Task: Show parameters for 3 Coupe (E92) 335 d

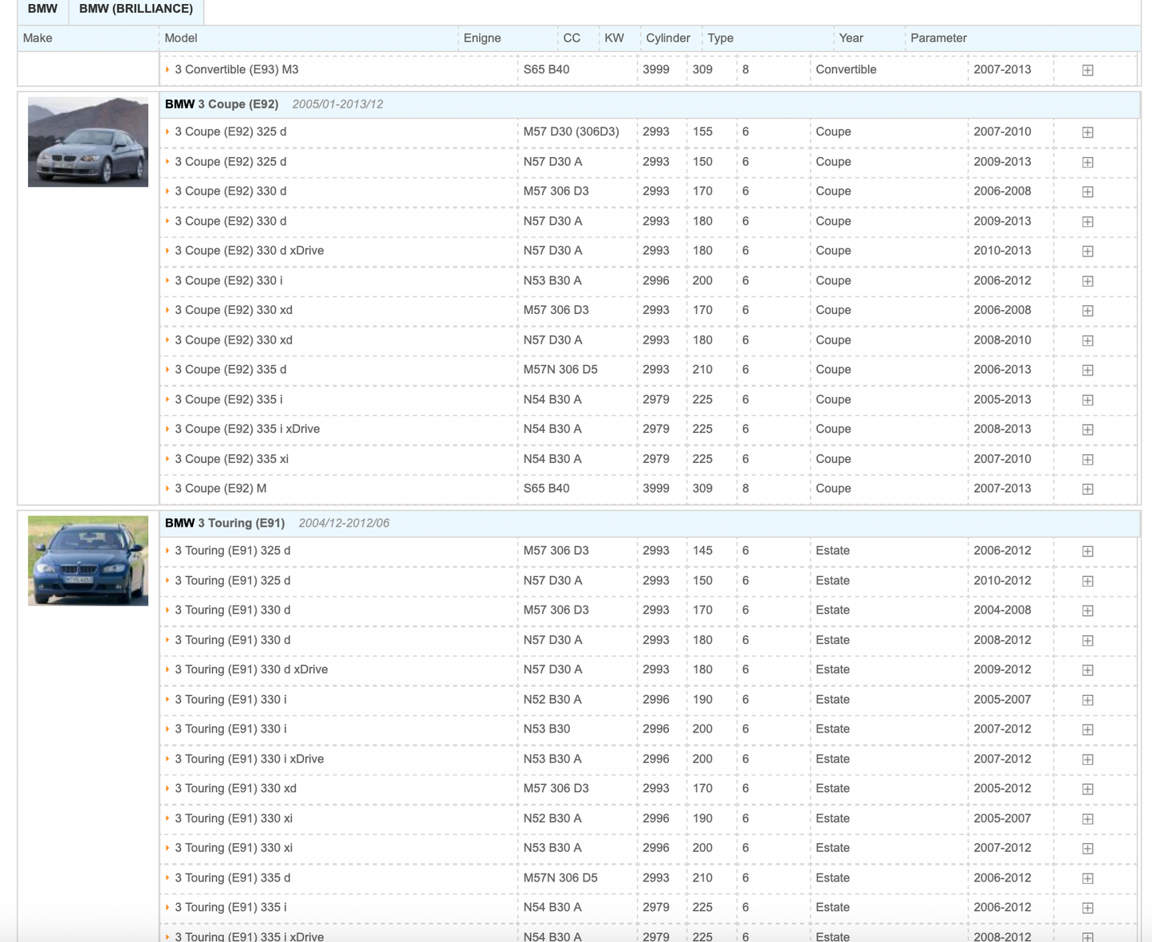Action: tap(1087, 370)
